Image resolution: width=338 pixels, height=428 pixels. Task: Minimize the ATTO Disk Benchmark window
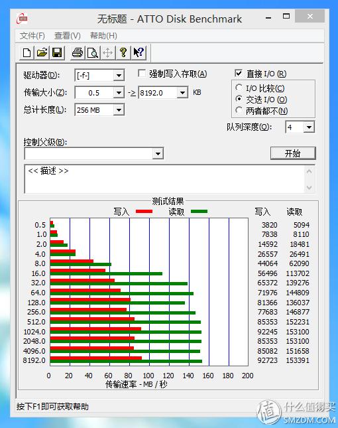click(268, 17)
